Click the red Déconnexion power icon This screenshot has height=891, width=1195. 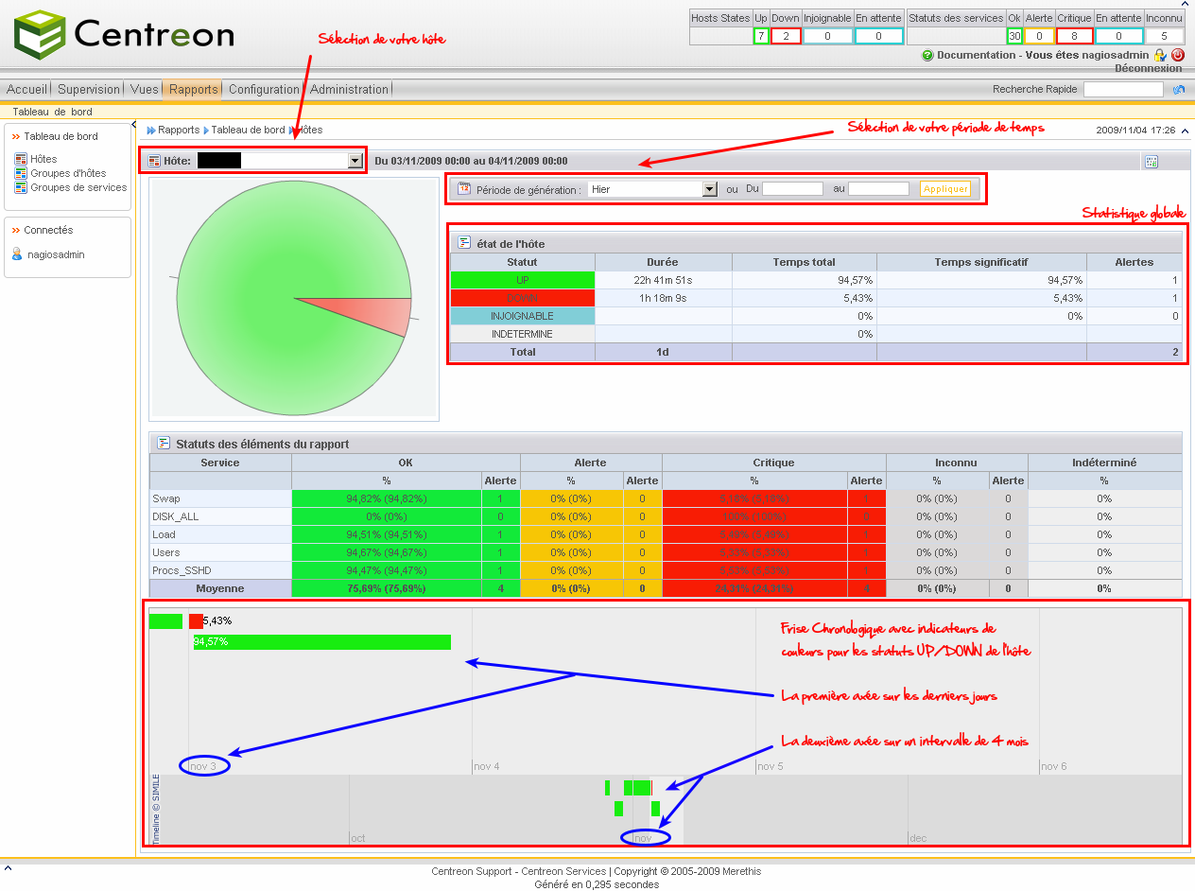click(x=1177, y=56)
